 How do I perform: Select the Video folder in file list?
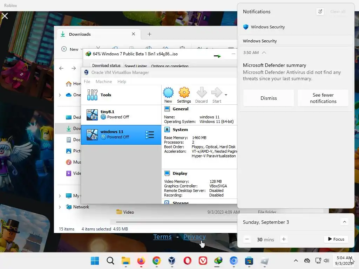point(125,212)
